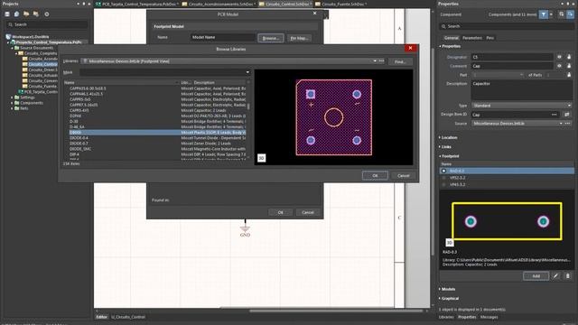Screen dimensions: 578x325
Task: Expand the Models section
Action: pos(448,289)
